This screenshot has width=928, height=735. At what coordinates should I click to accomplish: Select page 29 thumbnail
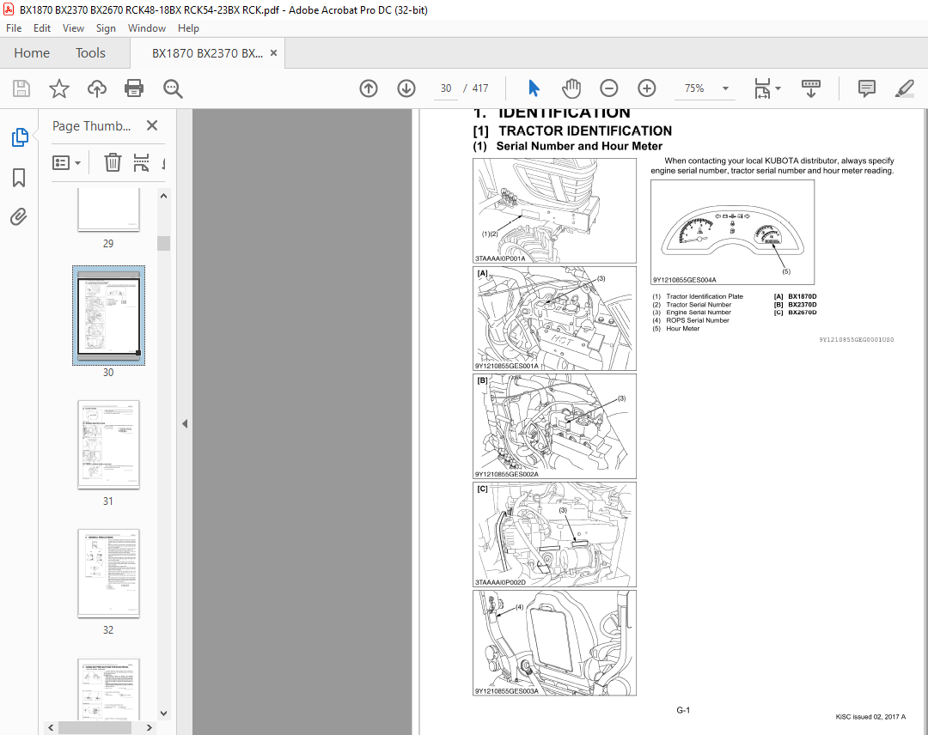[x=108, y=210]
